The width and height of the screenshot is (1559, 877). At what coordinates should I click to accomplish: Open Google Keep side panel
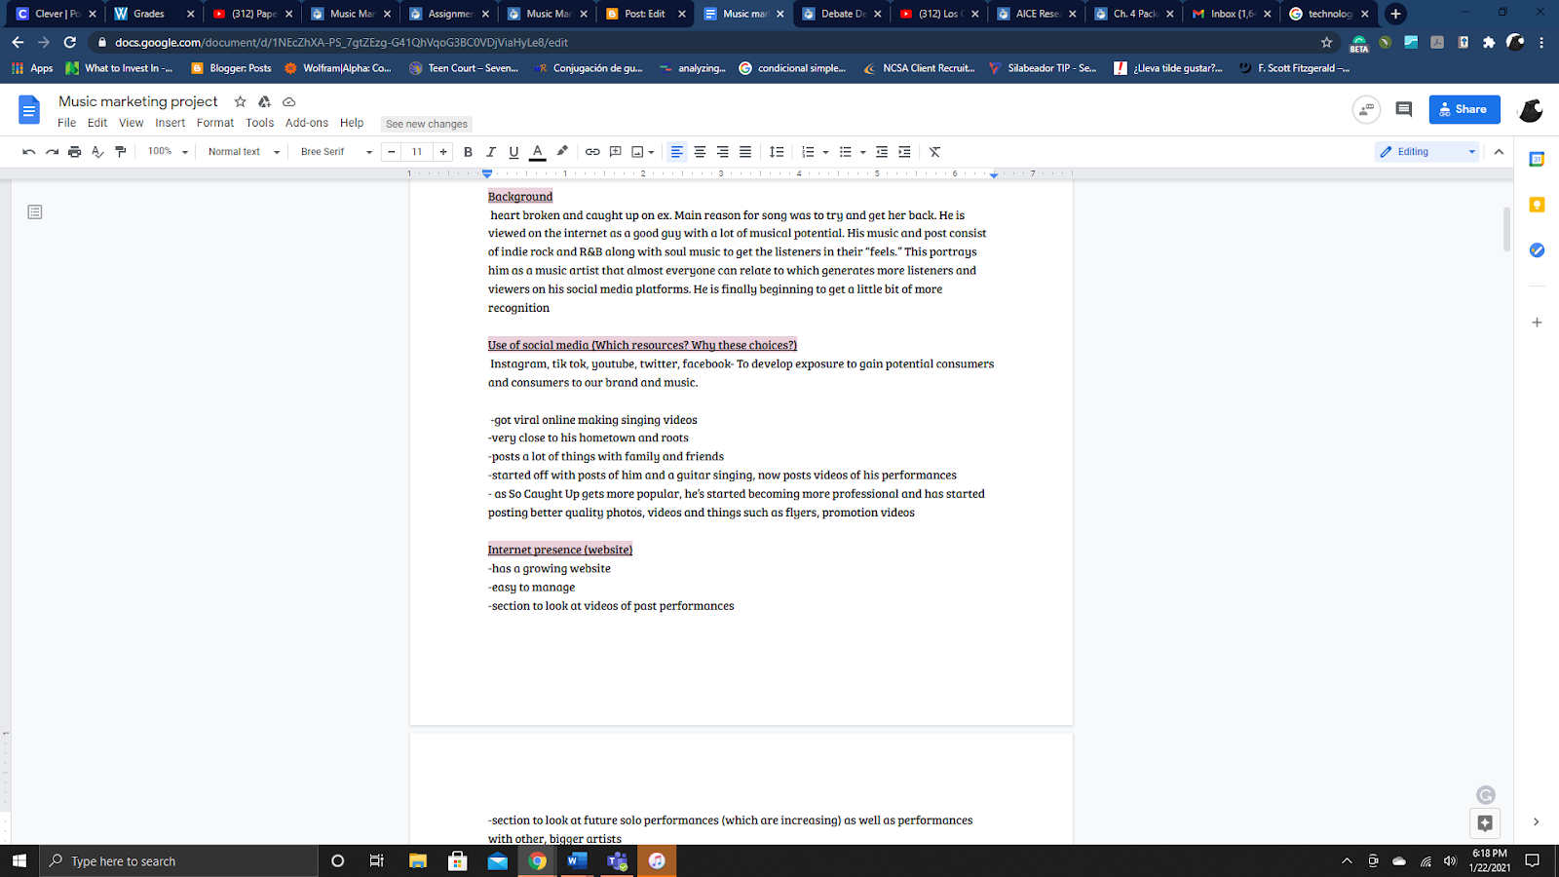coord(1537,205)
